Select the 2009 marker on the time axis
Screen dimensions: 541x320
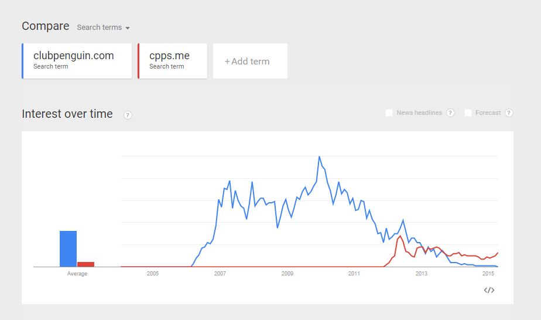click(x=287, y=274)
